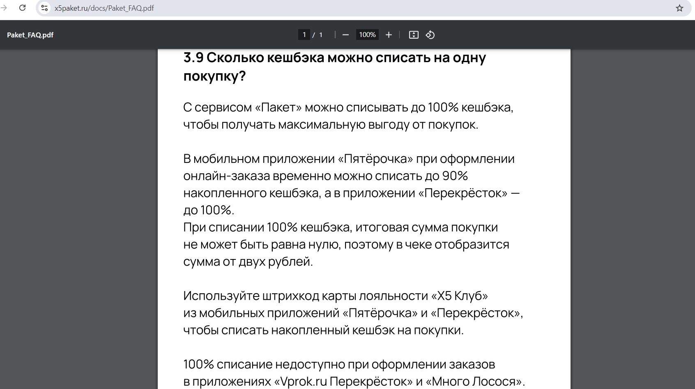Click «Много Лосося» at the page bottom
Image resolution: width=695 pixels, height=389 pixels.
click(x=474, y=382)
